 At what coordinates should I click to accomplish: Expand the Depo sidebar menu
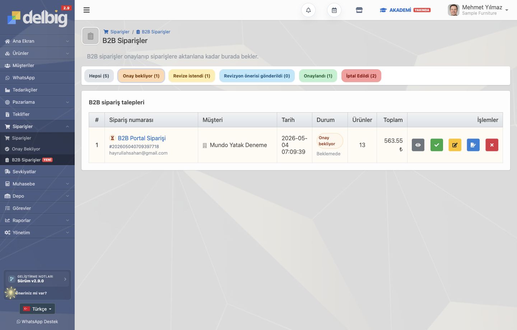click(x=37, y=196)
